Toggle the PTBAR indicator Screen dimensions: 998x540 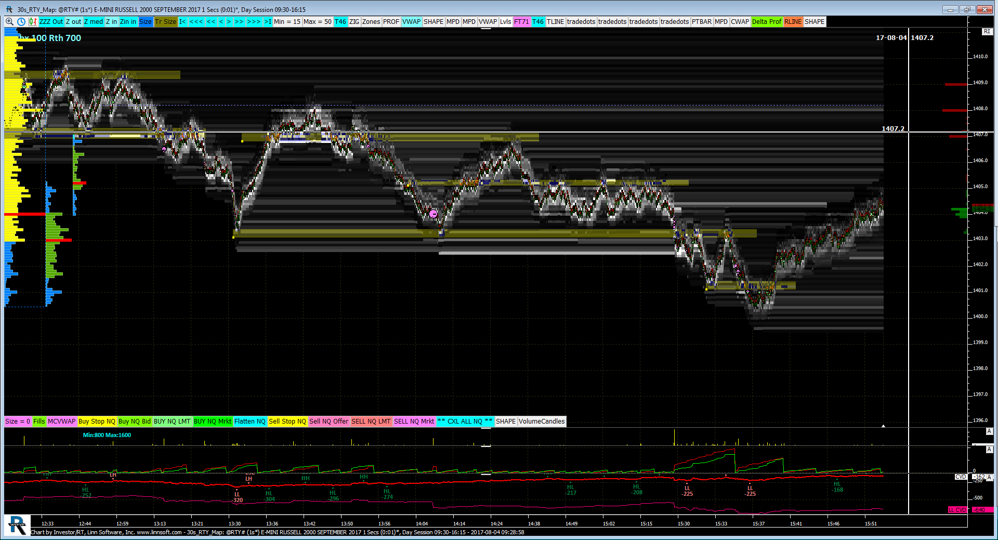(702, 22)
